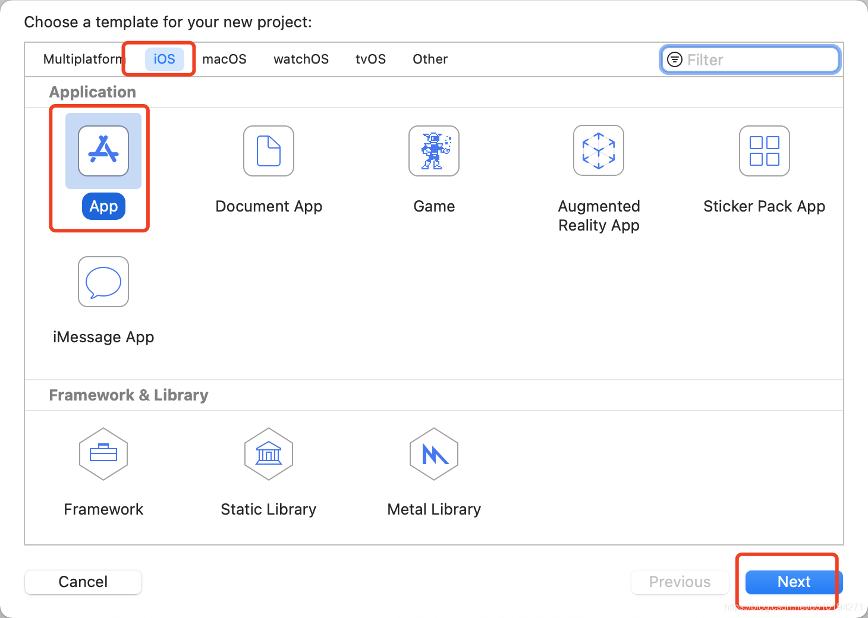Click the iMessage App label
The width and height of the screenshot is (868, 618).
(103, 337)
